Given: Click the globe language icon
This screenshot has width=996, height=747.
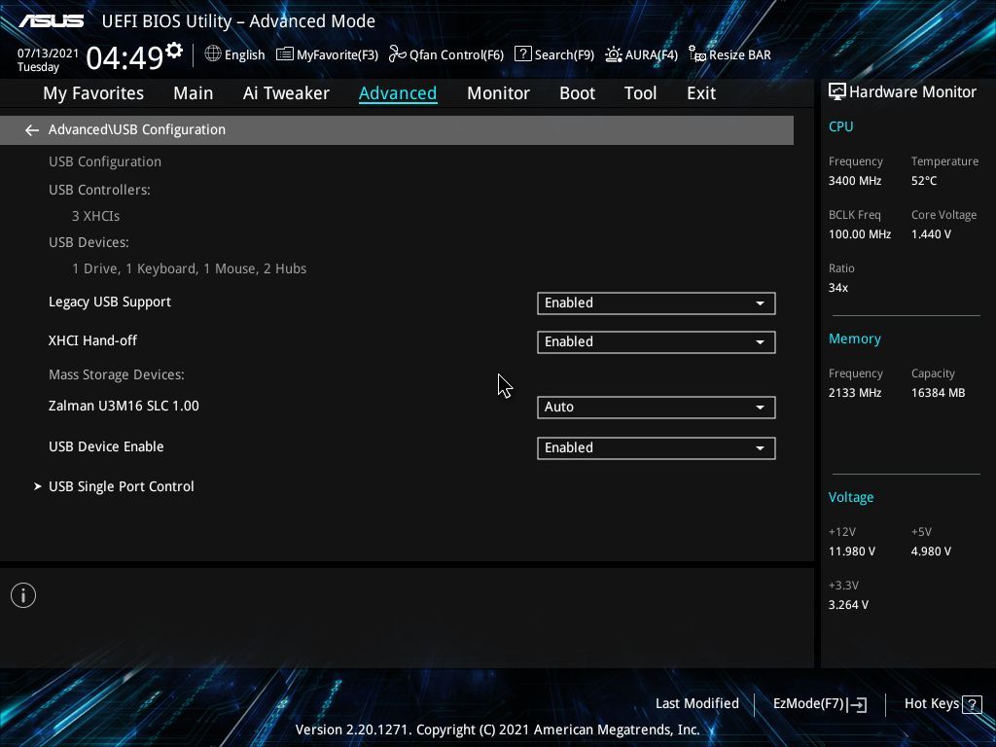Looking at the screenshot, I should coord(213,54).
